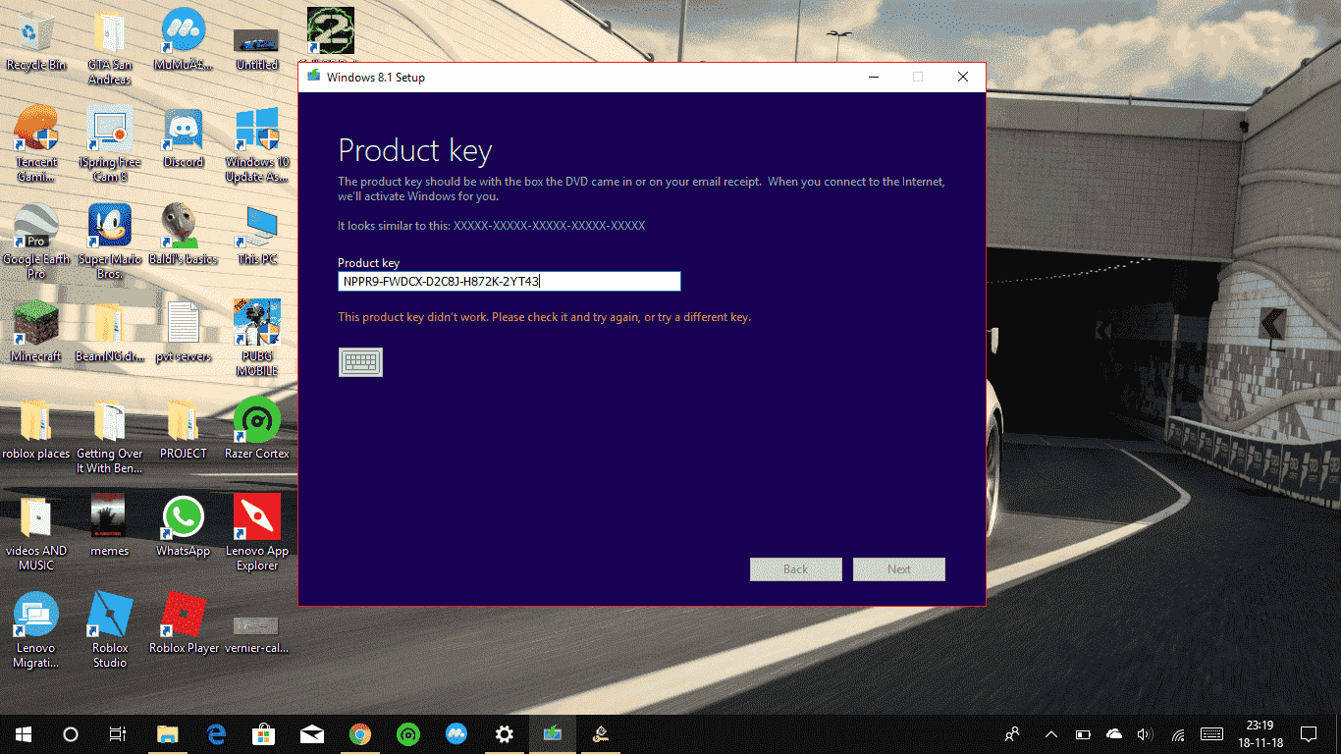
Task: Select the Roblox Studio desktop shortcut
Action: point(109,629)
